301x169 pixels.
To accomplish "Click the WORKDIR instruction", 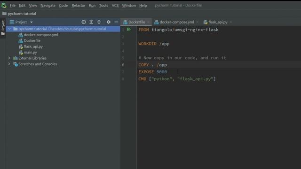I will point(147,44).
